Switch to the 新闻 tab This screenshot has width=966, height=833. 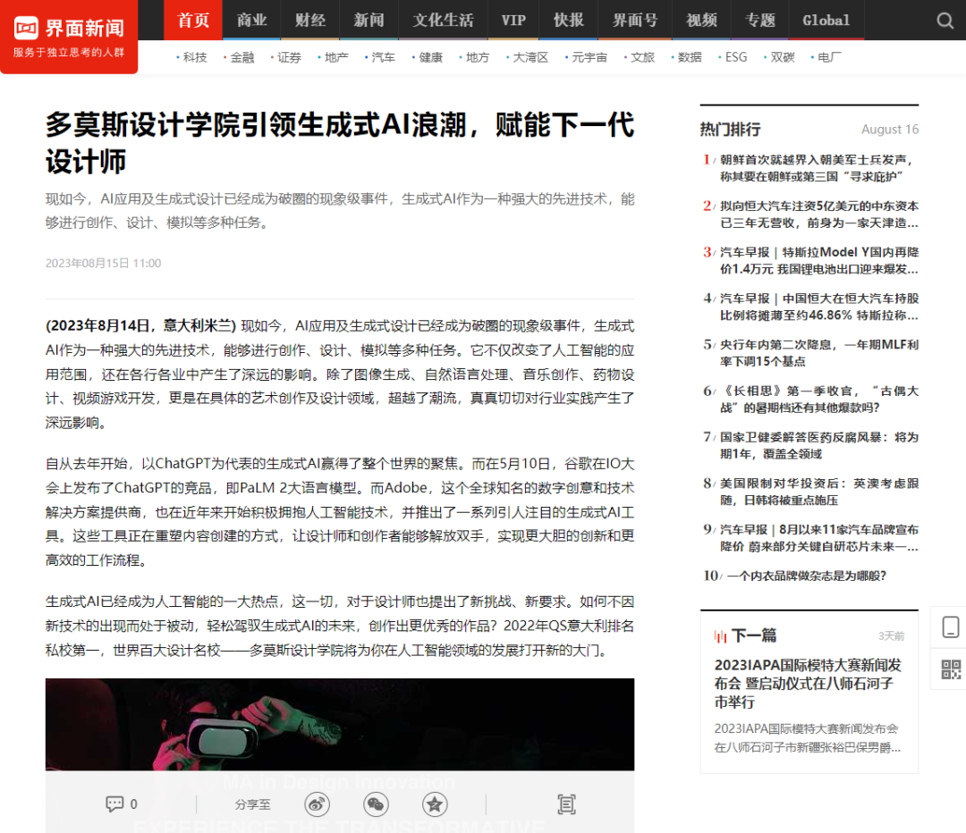369,21
